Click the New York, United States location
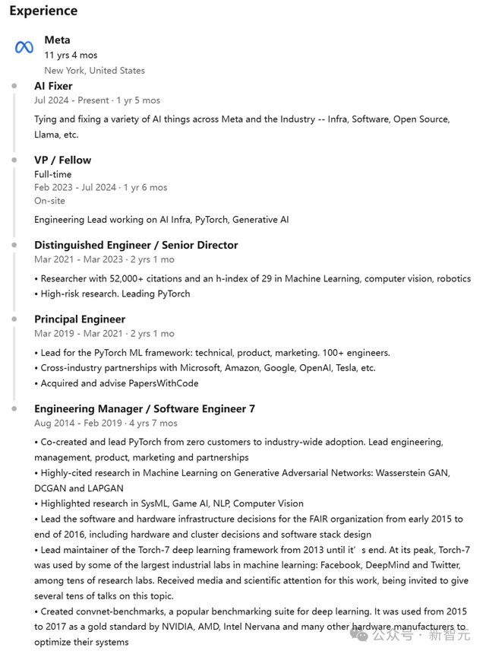The image size is (486, 654). pos(94,70)
